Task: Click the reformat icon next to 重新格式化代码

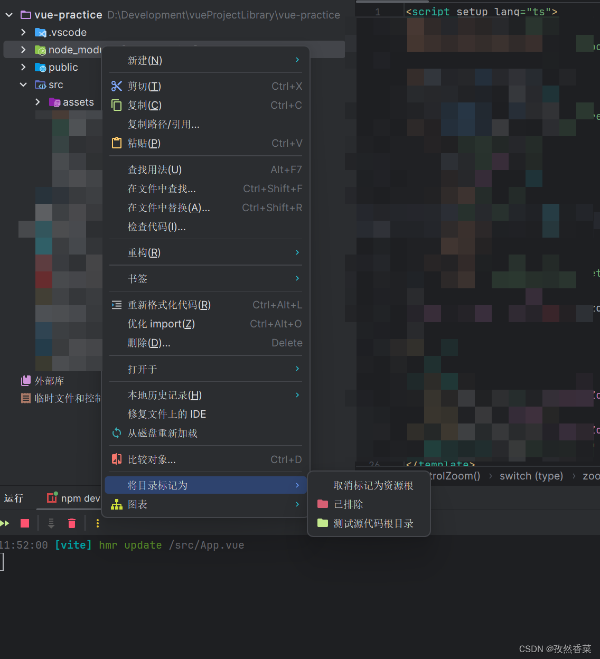Action: click(116, 305)
